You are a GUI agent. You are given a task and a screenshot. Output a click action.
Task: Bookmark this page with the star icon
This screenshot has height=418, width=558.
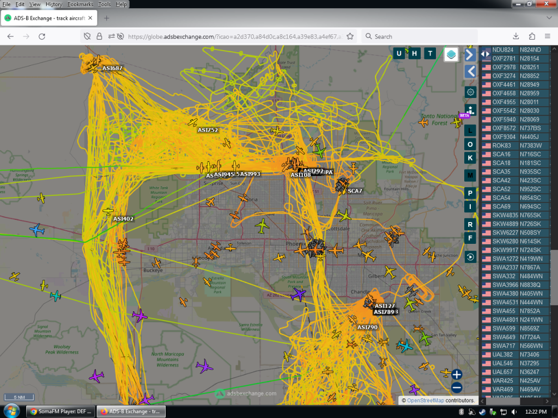[x=350, y=36]
